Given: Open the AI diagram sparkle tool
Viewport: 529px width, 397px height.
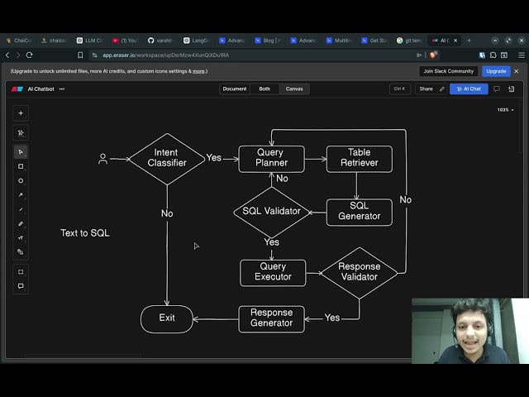Looking at the screenshot, I should [21, 132].
